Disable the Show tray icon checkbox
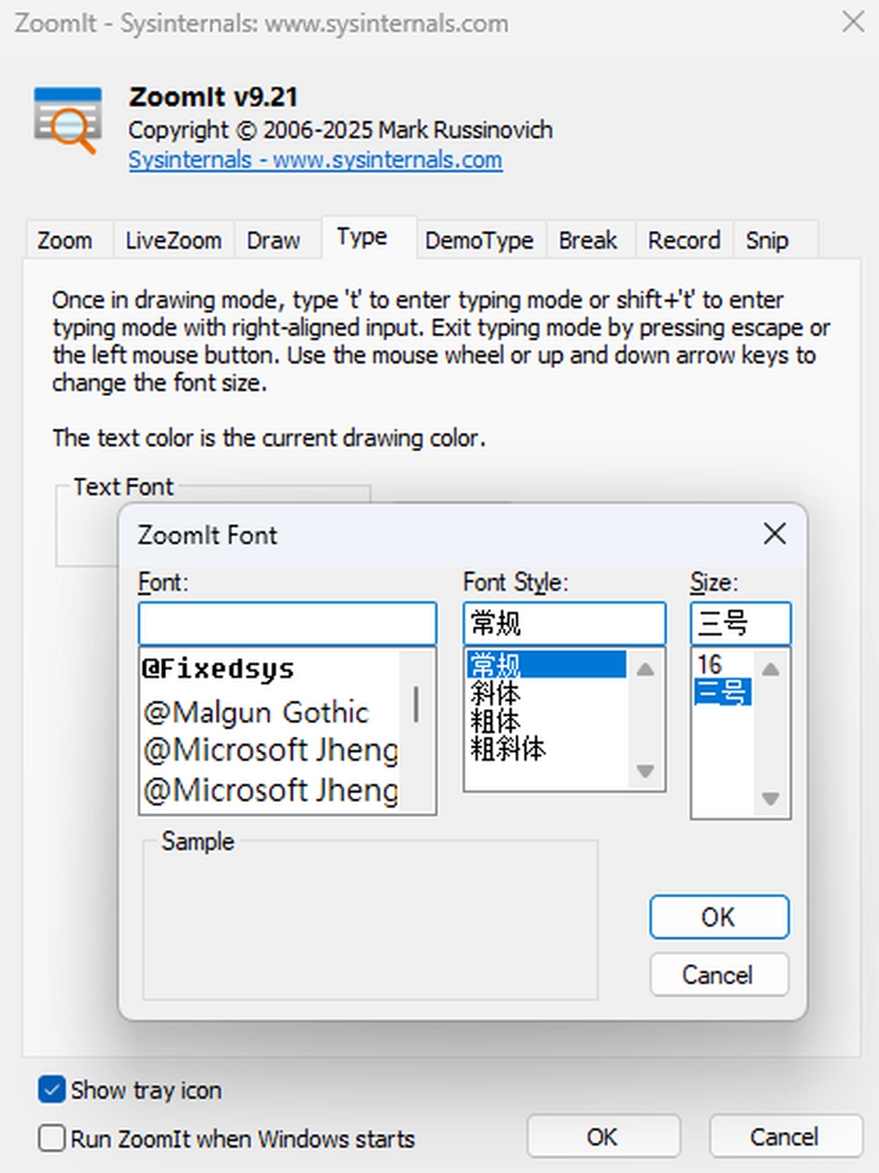This screenshot has width=879, height=1173. pyautogui.click(x=51, y=1089)
